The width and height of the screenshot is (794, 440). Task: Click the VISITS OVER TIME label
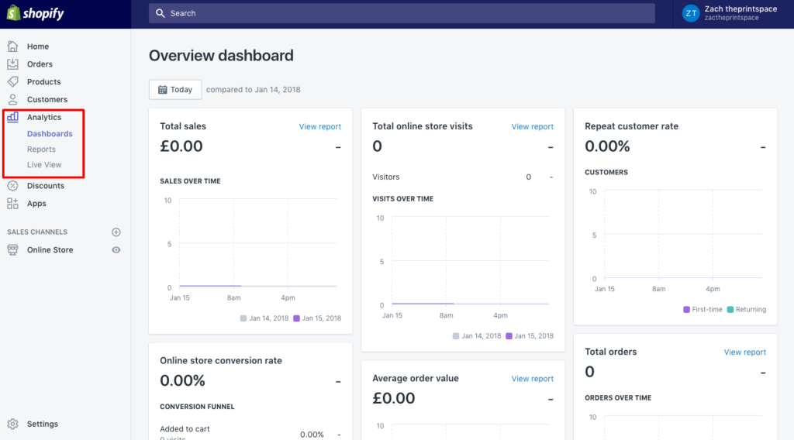point(402,199)
